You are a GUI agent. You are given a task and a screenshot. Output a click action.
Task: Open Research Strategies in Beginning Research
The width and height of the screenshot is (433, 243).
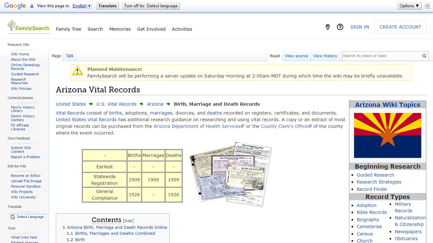(379, 182)
